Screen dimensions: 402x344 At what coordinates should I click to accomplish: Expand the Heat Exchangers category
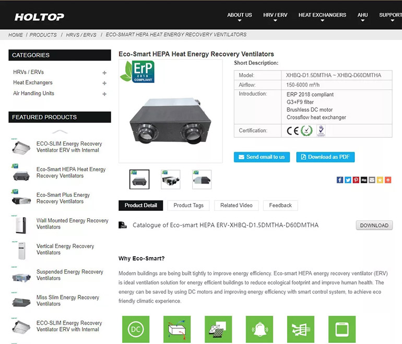point(104,84)
